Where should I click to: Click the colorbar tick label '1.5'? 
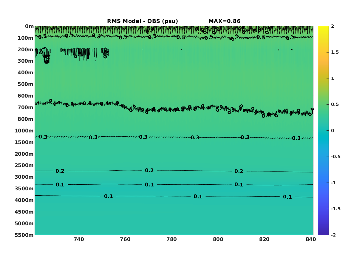click(335, 52)
